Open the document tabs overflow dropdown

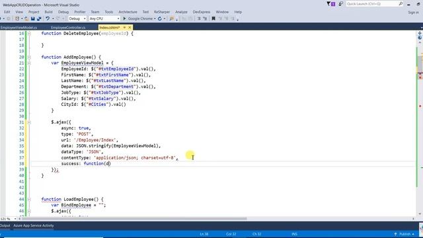pos(421,28)
